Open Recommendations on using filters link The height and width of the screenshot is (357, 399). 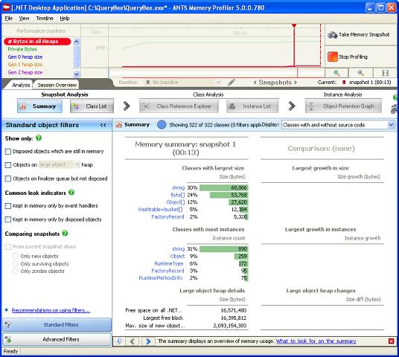tap(51, 310)
